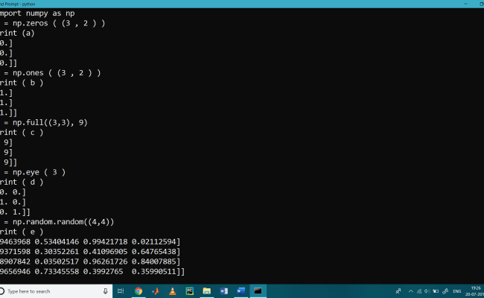Click the link-shaped tray icon
Image resolution: width=484 pixels, height=298 pixels.
click(445, 291)
